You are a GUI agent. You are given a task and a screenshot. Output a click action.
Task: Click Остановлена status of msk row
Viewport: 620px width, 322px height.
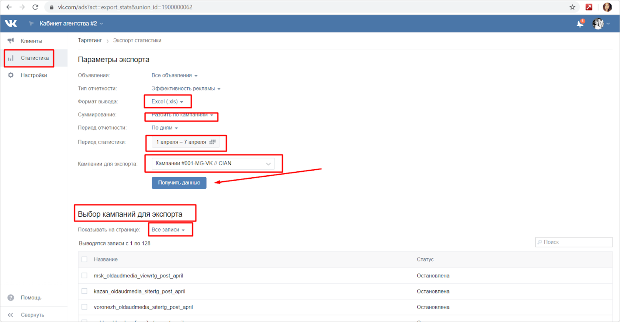tap(433, 276)
